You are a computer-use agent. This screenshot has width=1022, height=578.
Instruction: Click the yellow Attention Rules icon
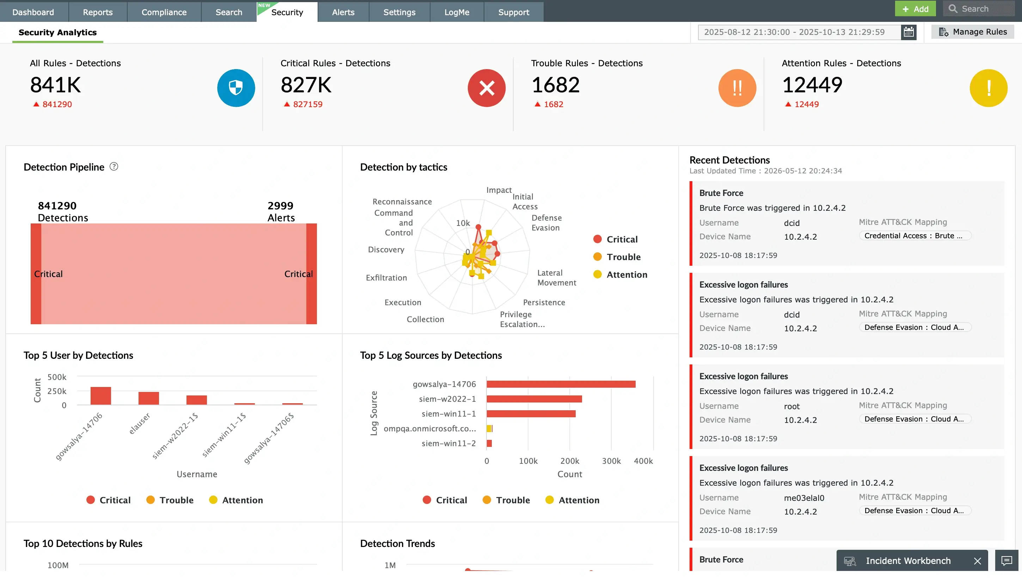click(x=988, y=88)
